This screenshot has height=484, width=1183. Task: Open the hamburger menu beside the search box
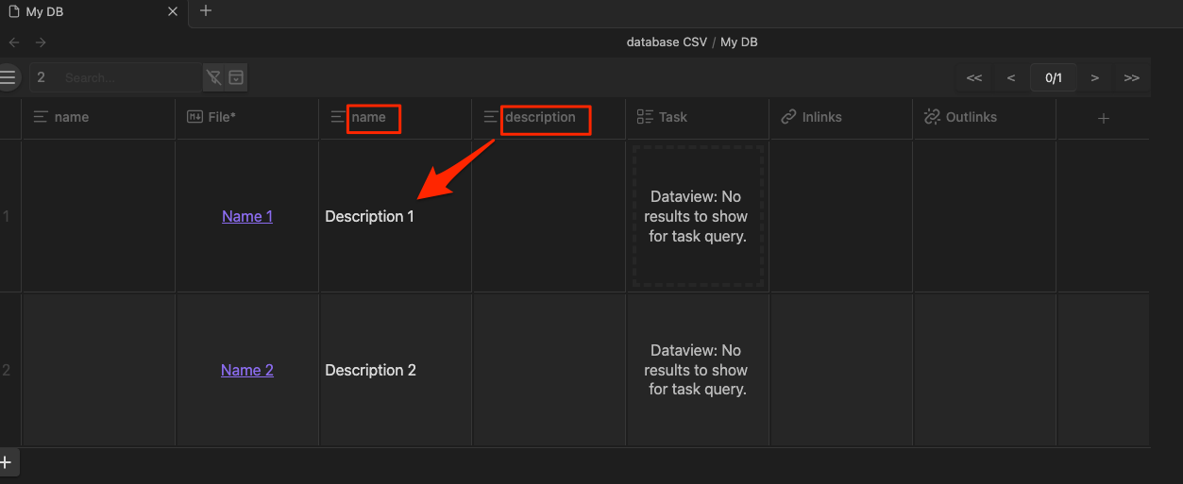point(8,77)
